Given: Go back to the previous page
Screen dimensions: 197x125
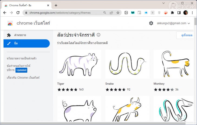Looking at the screenshot, I should 5,12.
